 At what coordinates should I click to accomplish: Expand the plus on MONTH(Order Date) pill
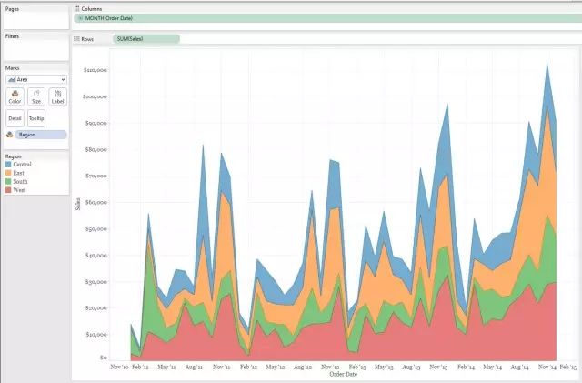(80, 18)
